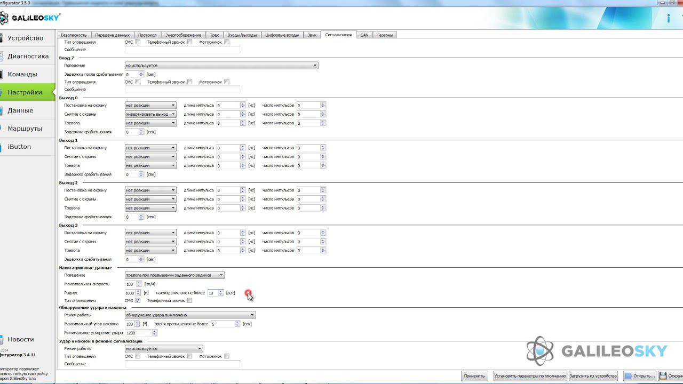This screenshot has height=384, width=683.
Task: Uncheck СМС under Навигационные данные
Action: tap(138, 300)
